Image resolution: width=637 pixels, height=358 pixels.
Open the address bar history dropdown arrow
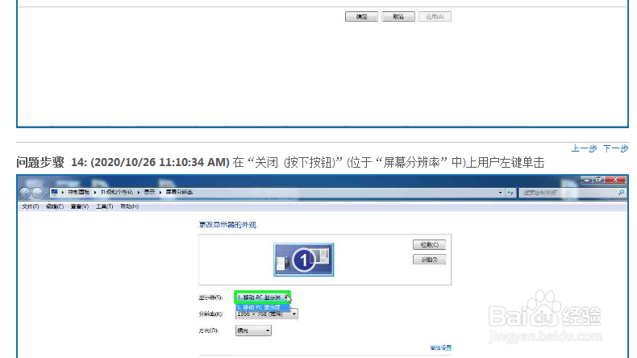click(x=500, y=193)
